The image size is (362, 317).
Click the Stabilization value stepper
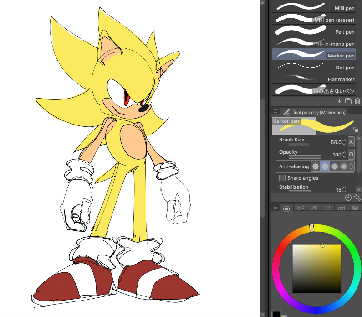[344, 190]
